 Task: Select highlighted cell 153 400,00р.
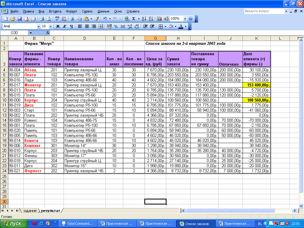[256, 85]
